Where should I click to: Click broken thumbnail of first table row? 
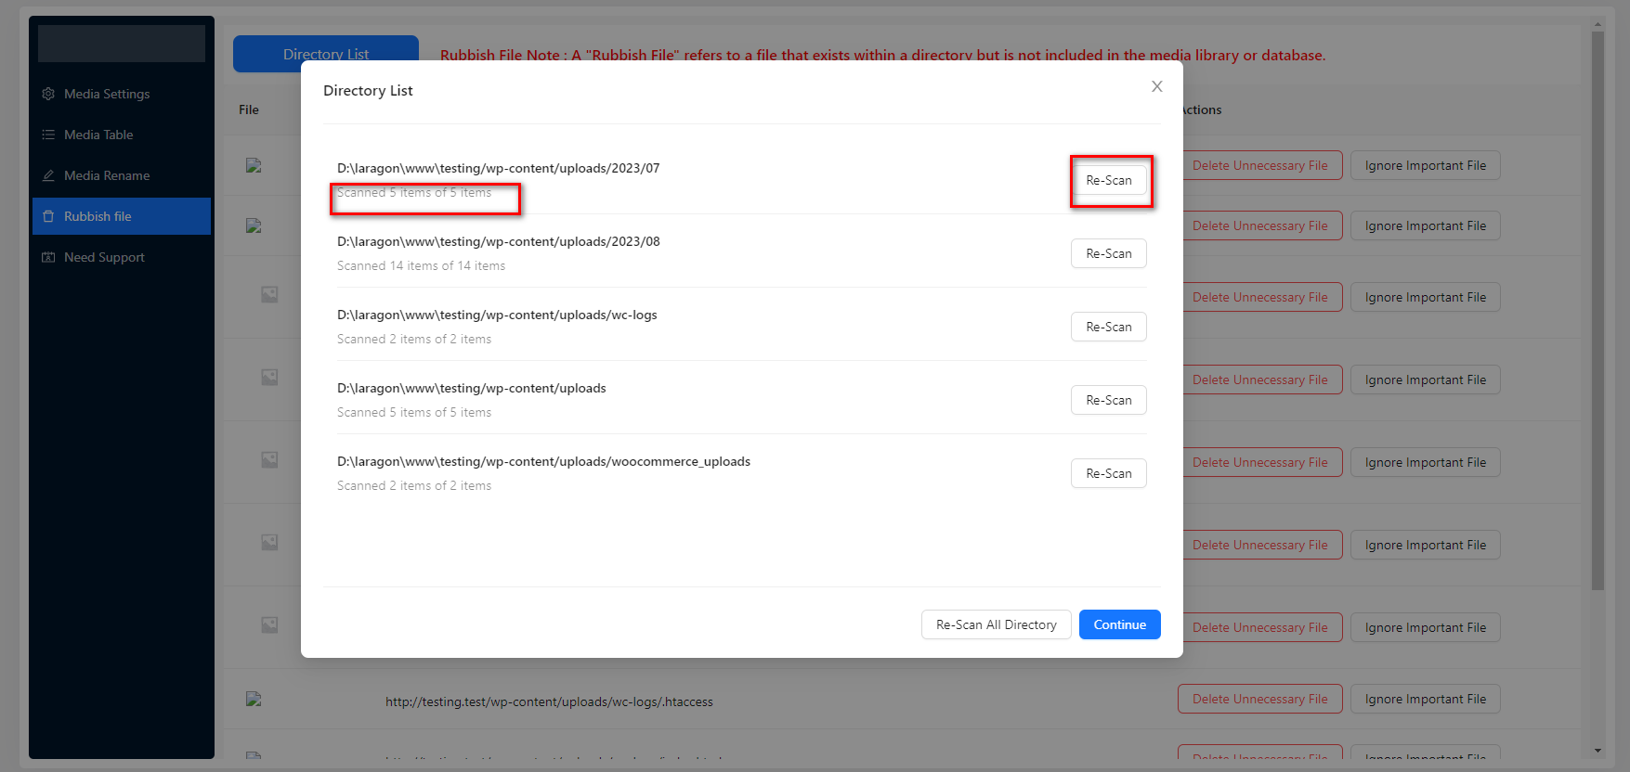254,165
